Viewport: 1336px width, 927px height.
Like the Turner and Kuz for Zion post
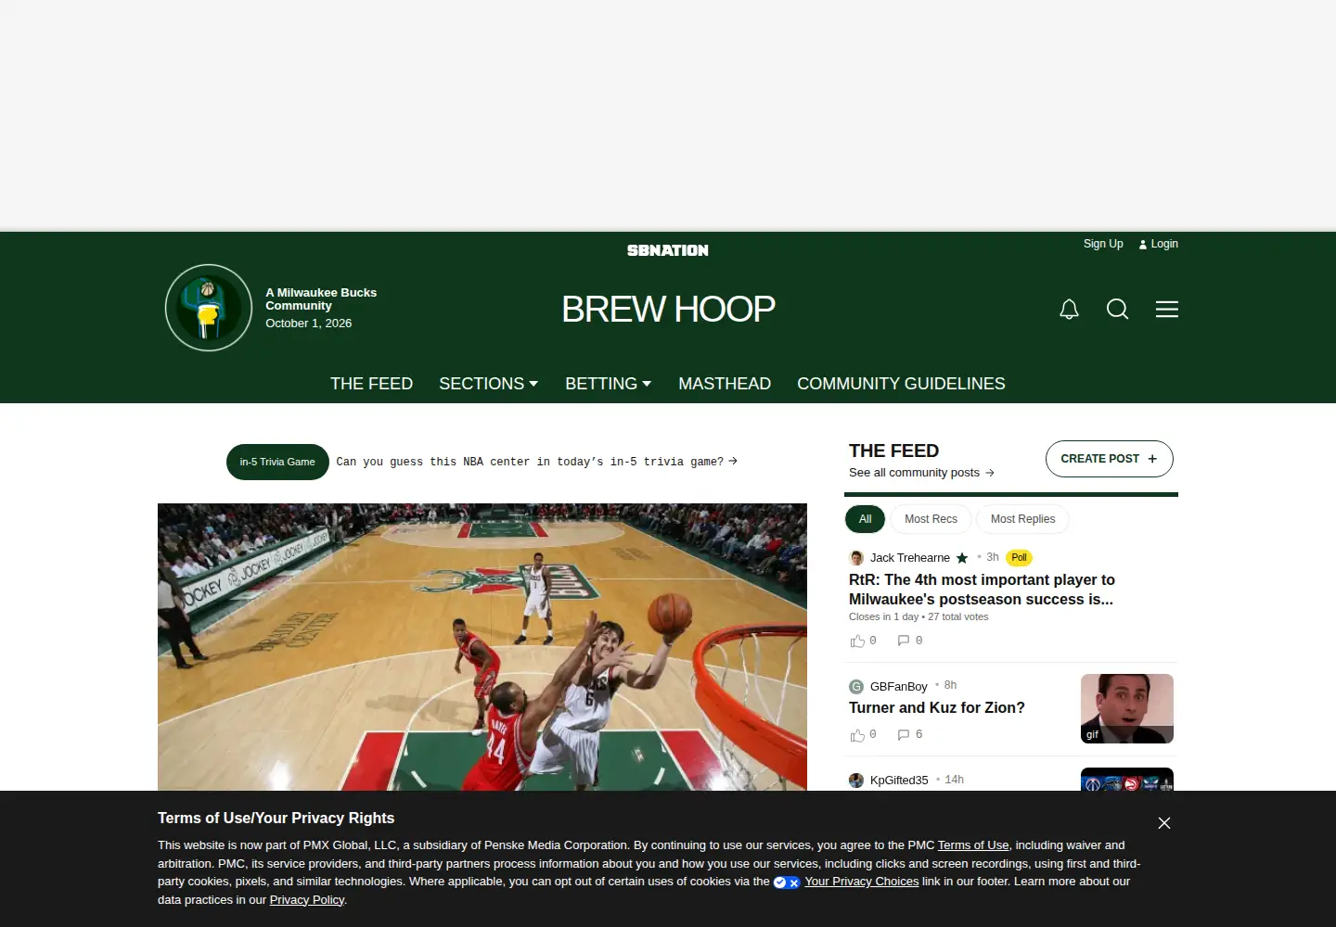click(857, 735)
